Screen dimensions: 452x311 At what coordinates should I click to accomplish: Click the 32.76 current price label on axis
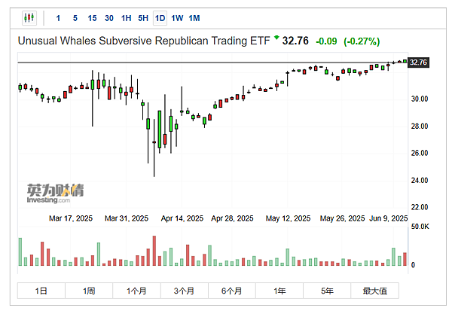coord(418,63)
